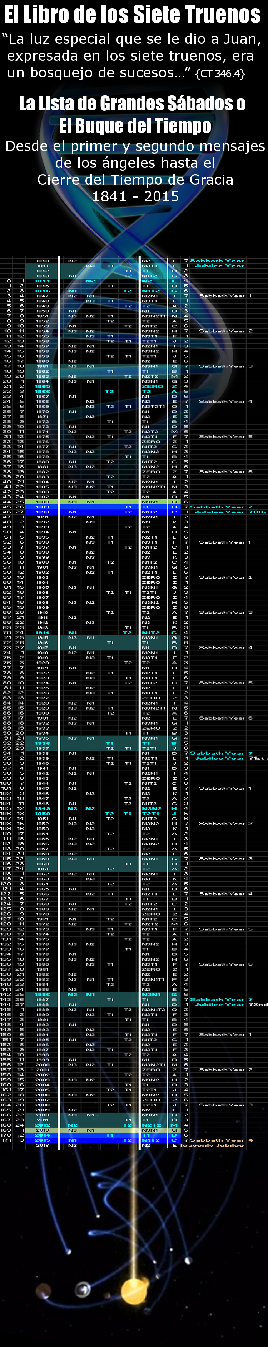Screen dimensions: 268x1347
Task: Click the heading "La Lista de Grandes Sábados o"
Action: (133, 104)
